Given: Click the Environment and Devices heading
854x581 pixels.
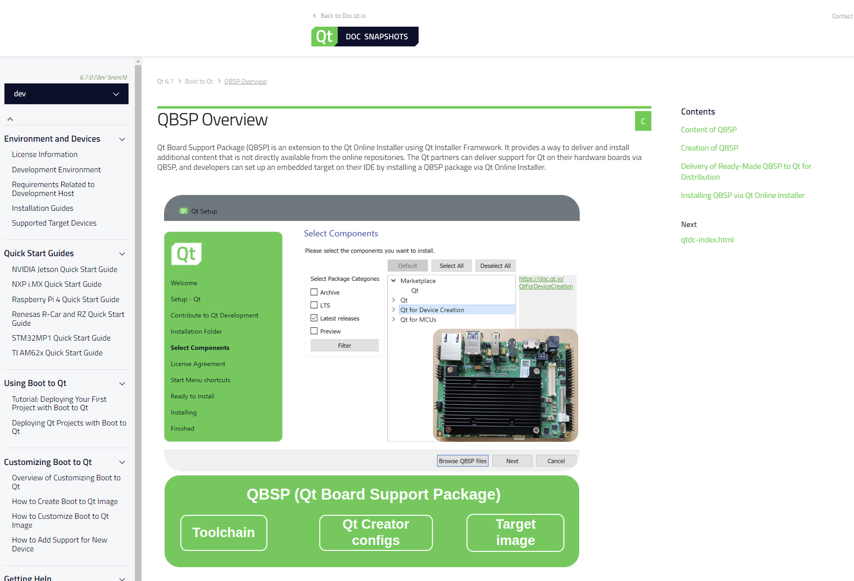Looking at the screenshot, I should click(x=52, y=139).
